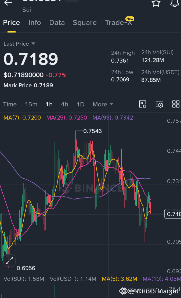
Task: Open the Square tab
Action: [x=85, y=23]
